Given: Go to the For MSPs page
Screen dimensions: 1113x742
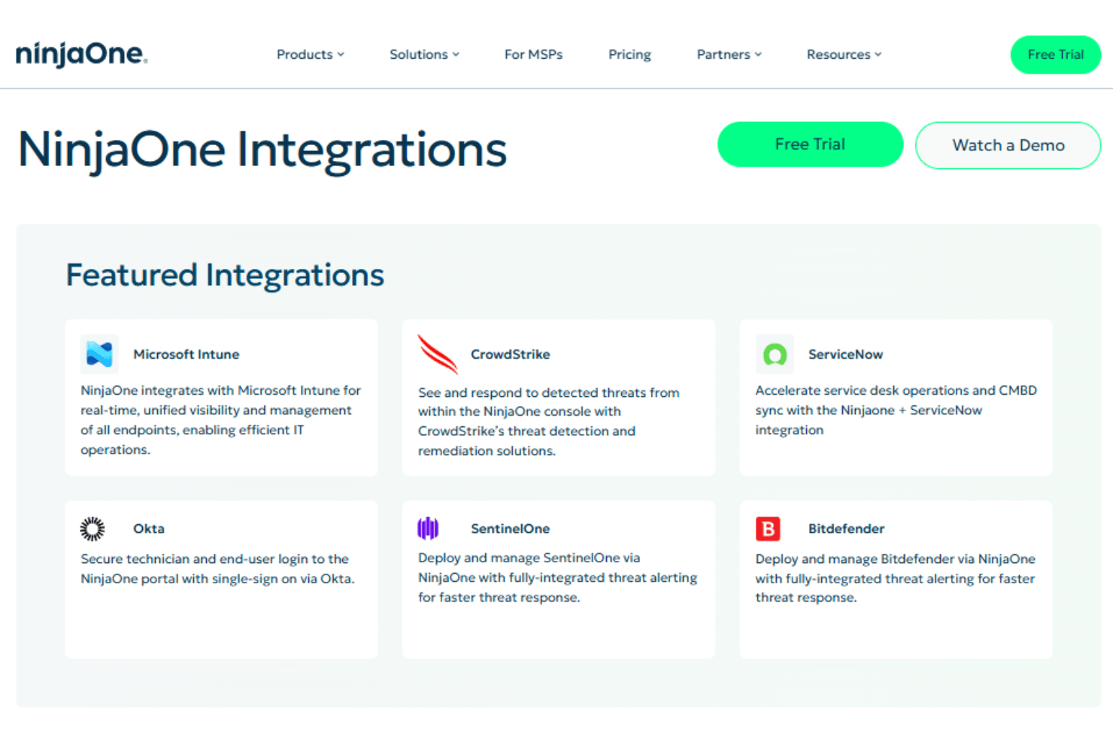Looking at the screenshot, I should coord(533,54).
